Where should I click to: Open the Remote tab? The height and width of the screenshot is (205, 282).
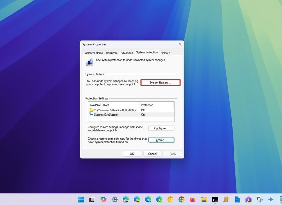(x=165, y=53)
